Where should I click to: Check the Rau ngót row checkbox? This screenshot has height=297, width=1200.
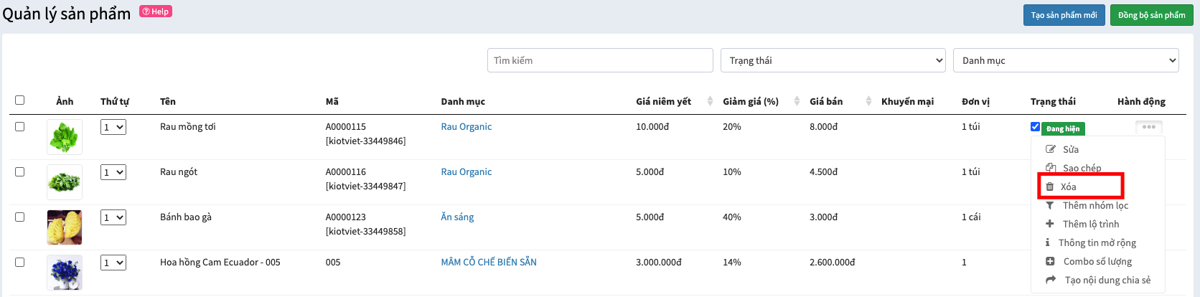point(20,172)
